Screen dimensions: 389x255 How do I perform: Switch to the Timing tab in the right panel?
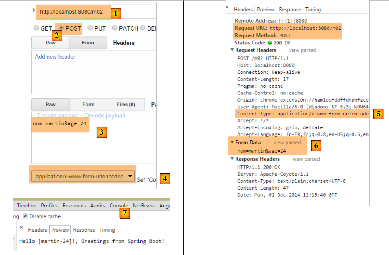pyautogui.click(x=313, y=10)
